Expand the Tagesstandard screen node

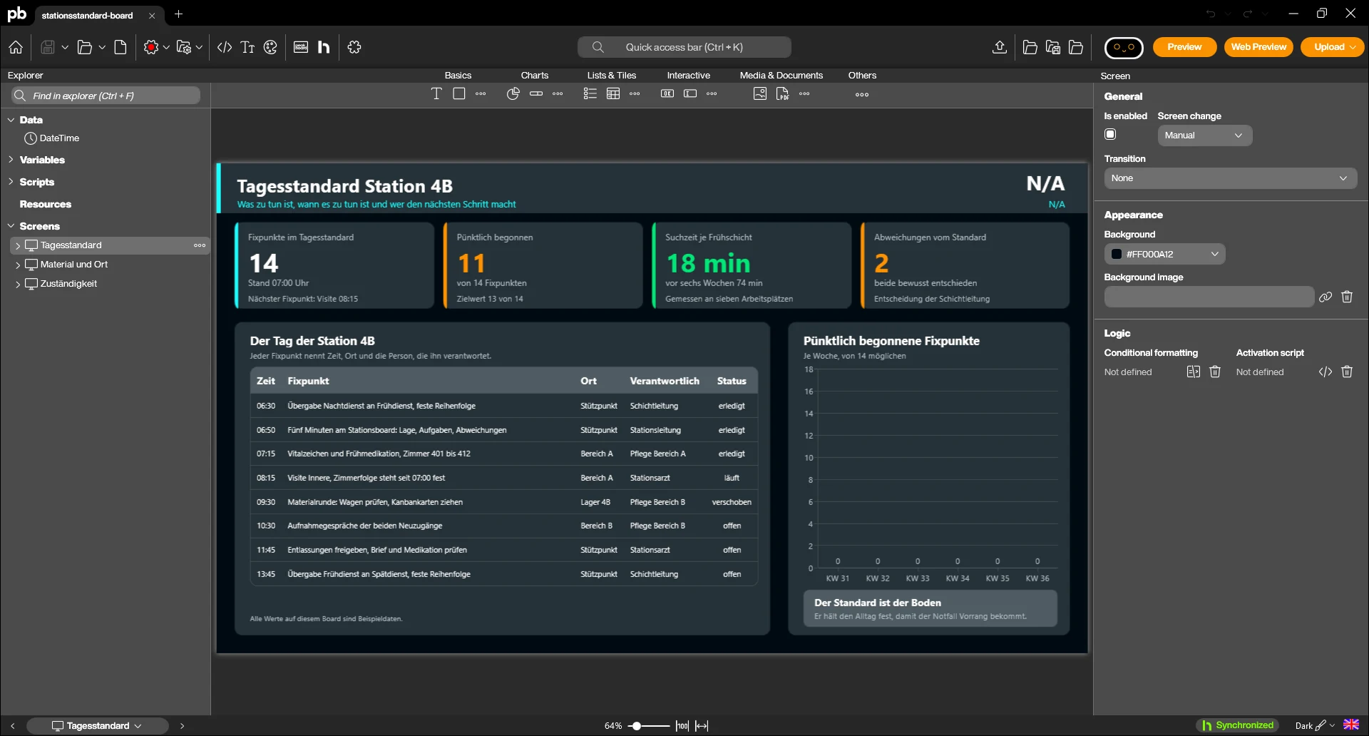[18, 245]
